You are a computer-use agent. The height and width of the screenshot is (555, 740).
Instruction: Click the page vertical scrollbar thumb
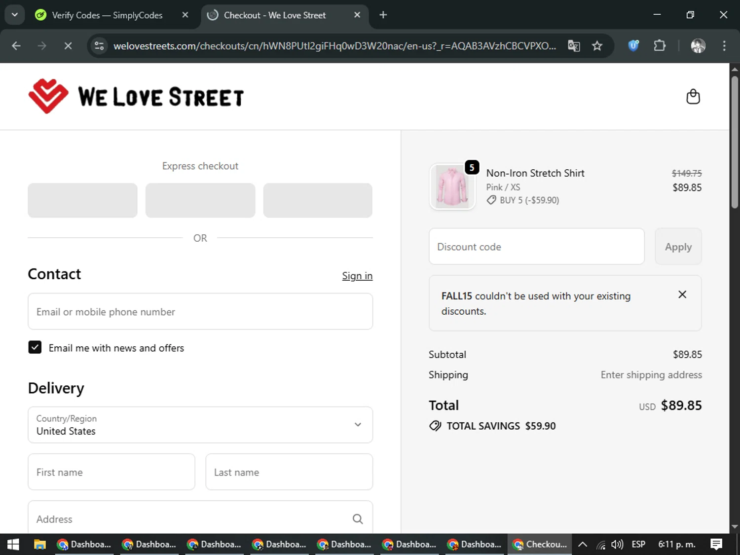(735, 142)
